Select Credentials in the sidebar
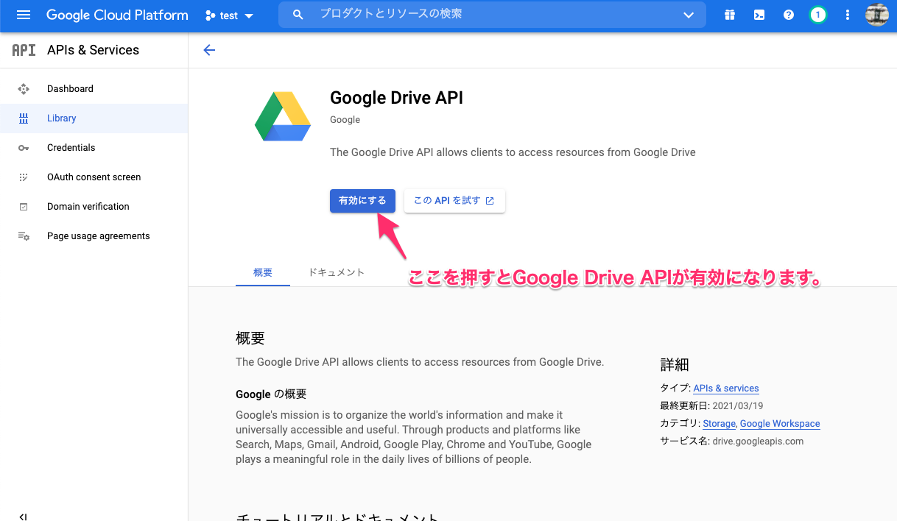The image size is (897, 521). 71,147
